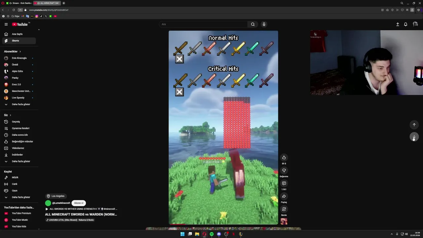Open the sound thumbnail beside the Short
Image resolution: width=423 pixels, height=238 pixels.
[284, 221]
